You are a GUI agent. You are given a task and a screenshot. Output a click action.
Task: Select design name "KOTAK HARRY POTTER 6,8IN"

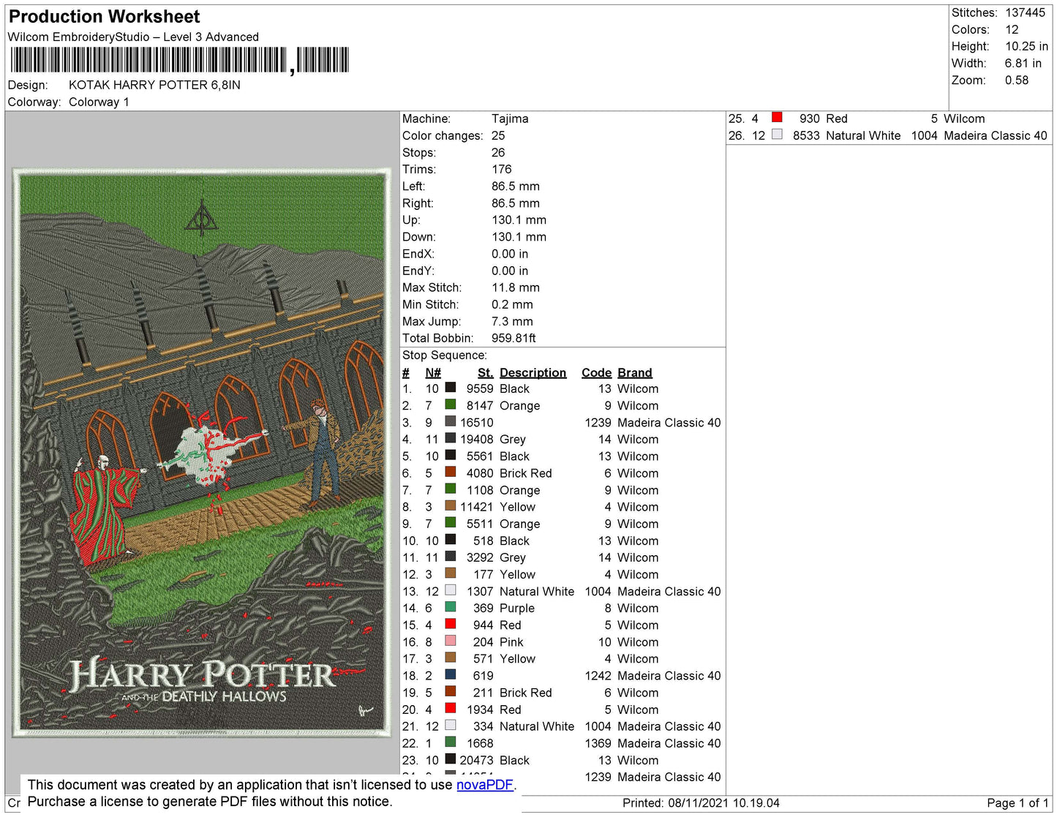pos(154,85)
